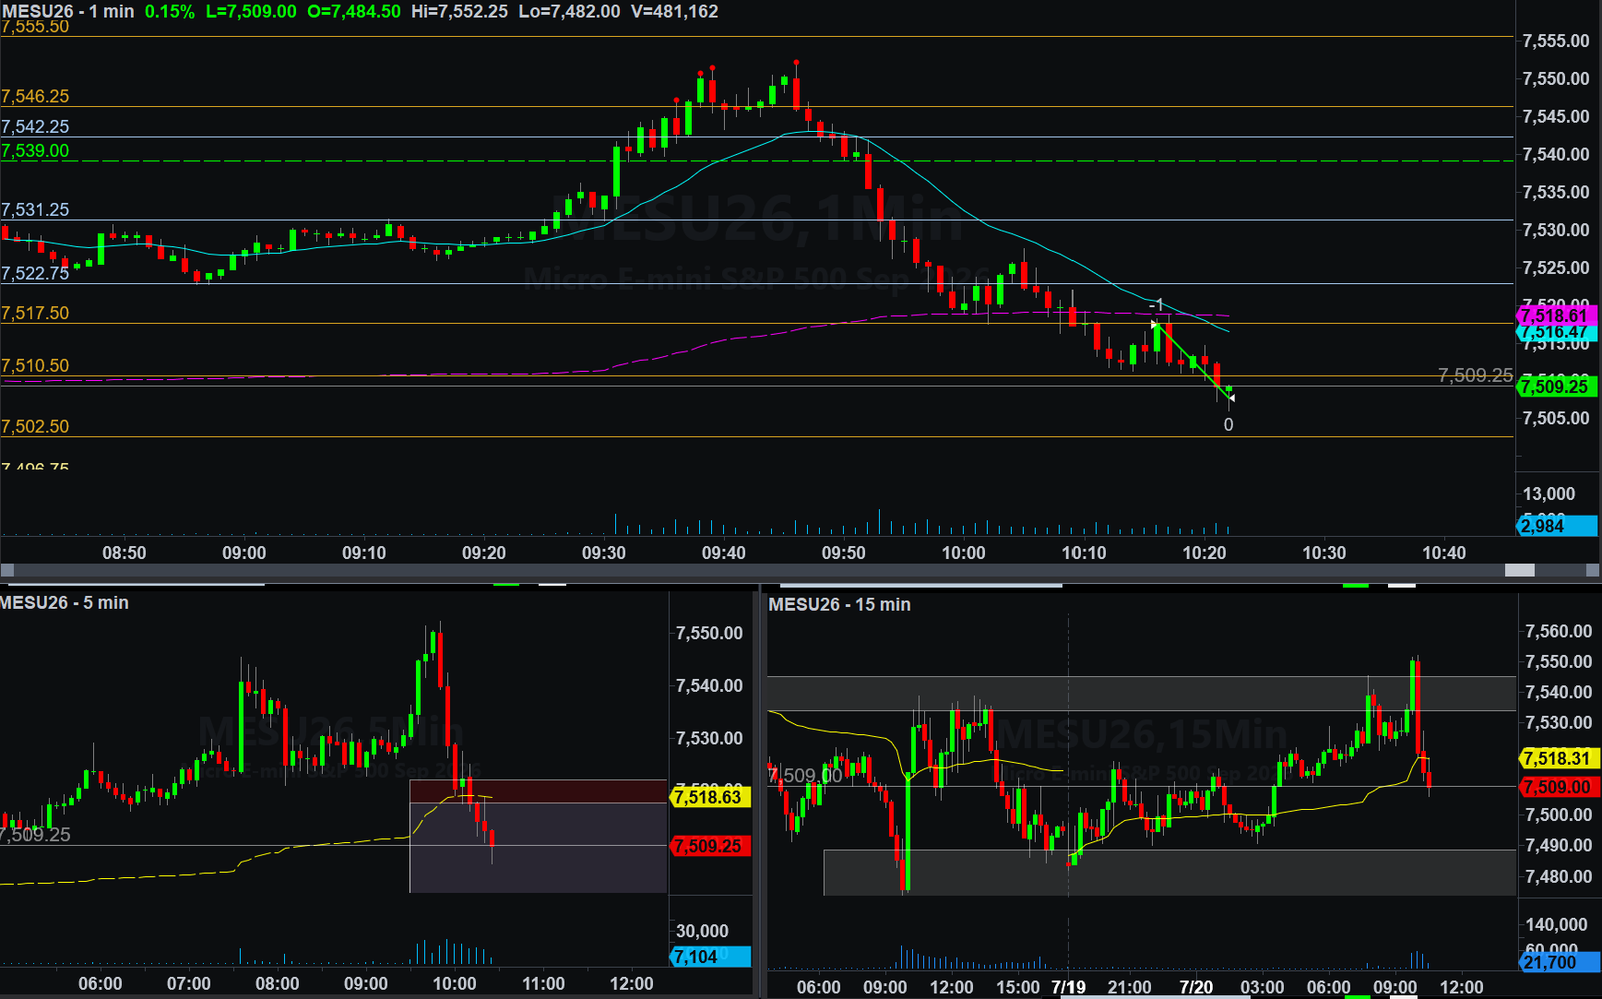
Task: Click the 7,545.00 price axis label
Action: point(1556,116)
